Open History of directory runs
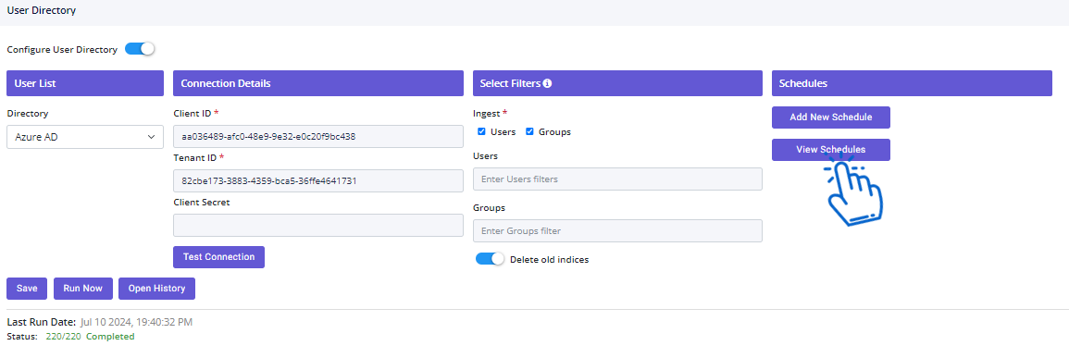 pos(156,289)
